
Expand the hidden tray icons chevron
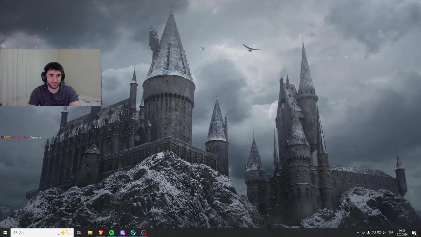click(x=358, y=233)
